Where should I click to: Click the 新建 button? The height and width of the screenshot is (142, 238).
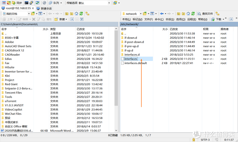(59, 19)
